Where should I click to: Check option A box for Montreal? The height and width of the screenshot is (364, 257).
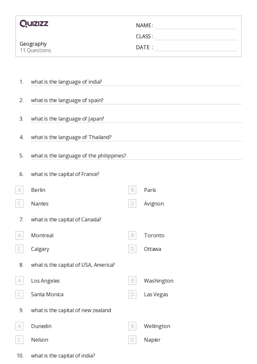point(19,235)
